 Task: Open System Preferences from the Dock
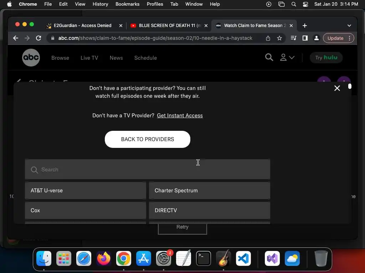pos(163,258)
